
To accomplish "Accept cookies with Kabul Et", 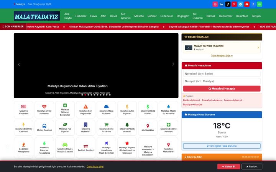I will pyautogui.click(x=228, y=167).
